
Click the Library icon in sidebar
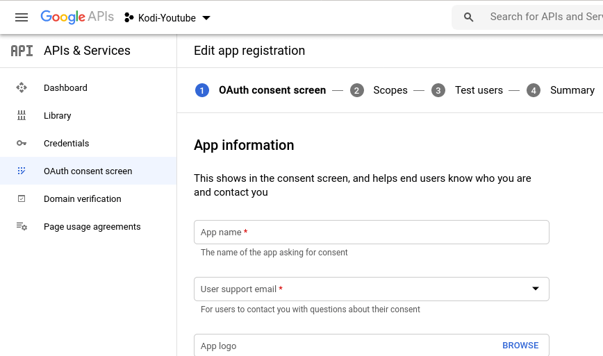click(22, 116)
